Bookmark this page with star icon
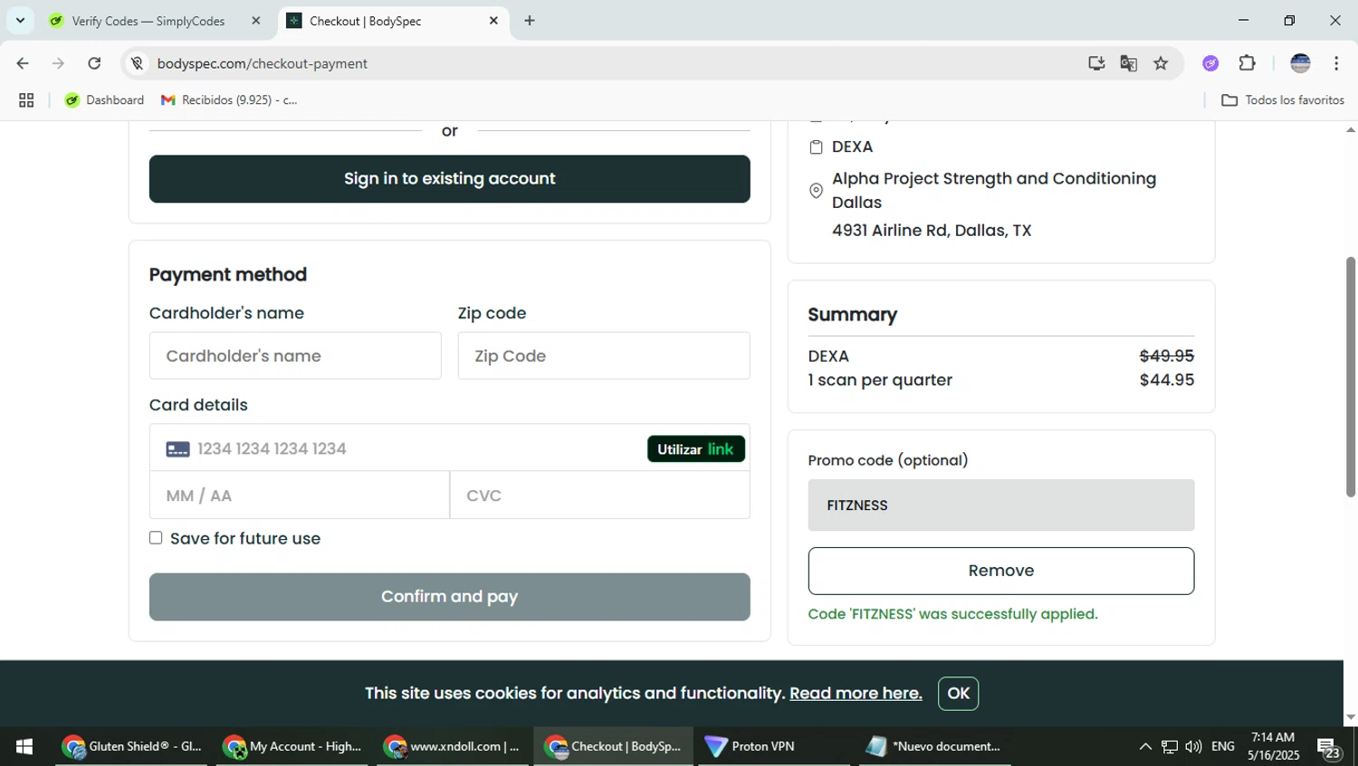 pyautogui.click(x=1161, y=63)
